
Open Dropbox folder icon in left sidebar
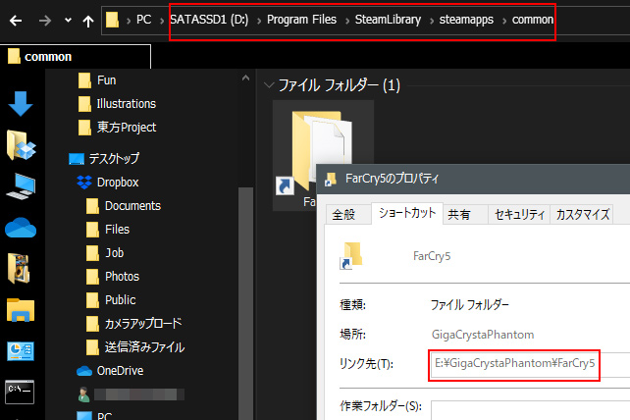click(x=21, y=145)
